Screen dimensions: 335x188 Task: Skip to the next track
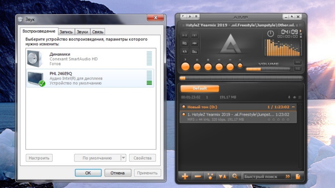pos(230,67)
